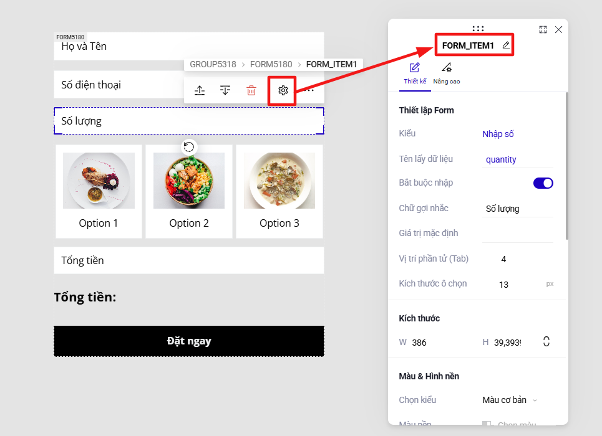The width and height of the screenshot is (602, 436).
Task: Select FORM_ITEM1 in the breadcrumb
Action: pos(331,64)
